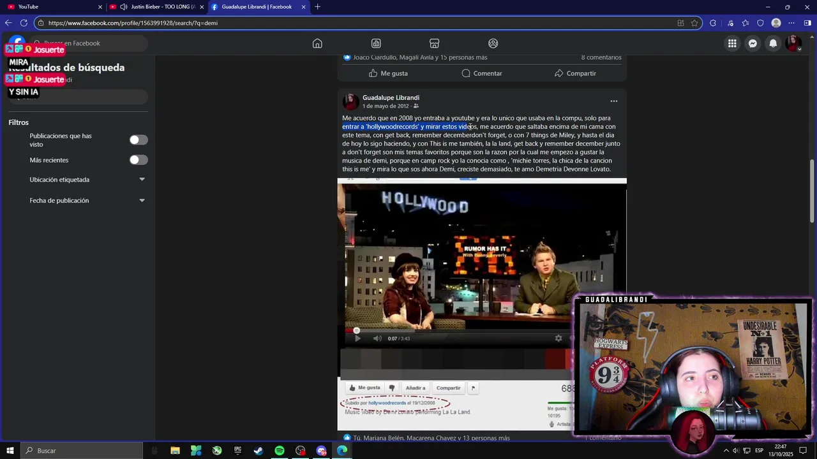Click 'Comentar' on the upper post
The width and height of the screenshot is (817, 459).
[x=482, y=73]
